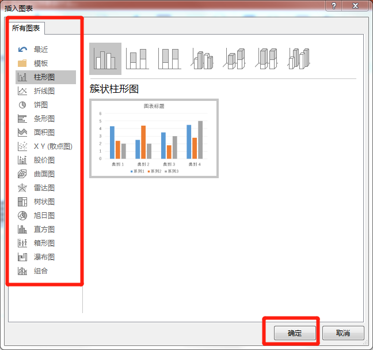
Task: Select 折线图 line chart type
Action: point(44,91)
